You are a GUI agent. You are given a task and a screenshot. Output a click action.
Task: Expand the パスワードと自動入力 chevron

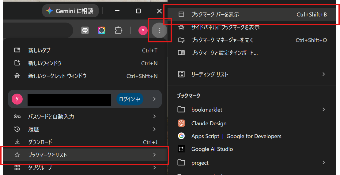154,116
